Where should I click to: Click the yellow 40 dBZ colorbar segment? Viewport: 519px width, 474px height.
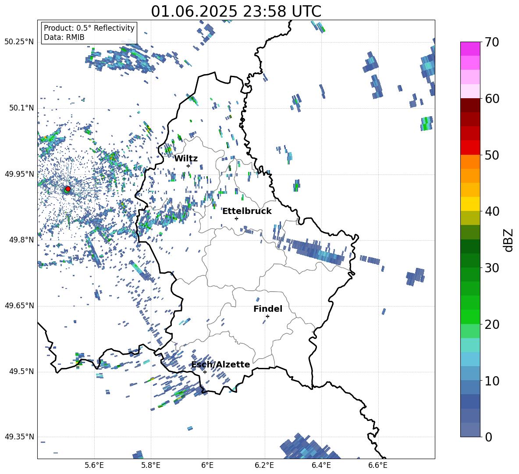pos(470,204)
